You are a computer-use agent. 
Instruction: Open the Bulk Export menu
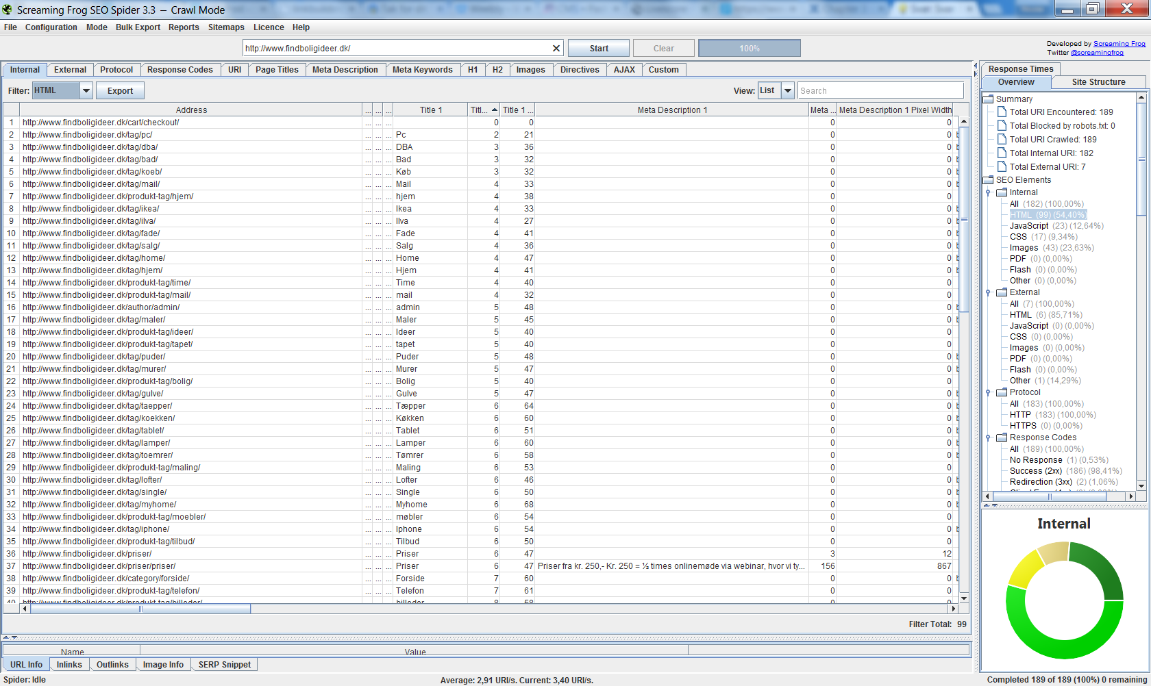138,27
